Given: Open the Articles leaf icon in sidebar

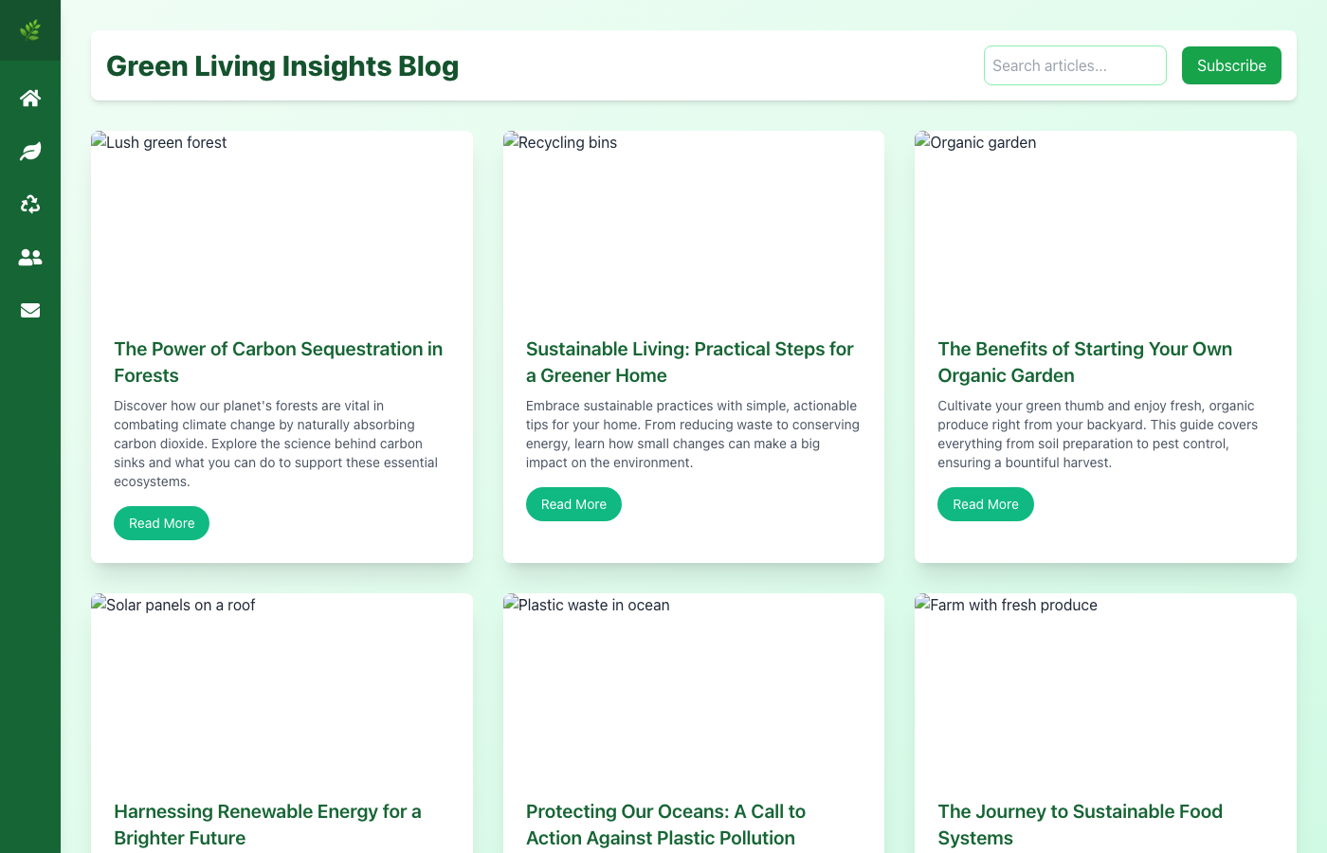Looking at the screenshot, I should click(29, 151).
